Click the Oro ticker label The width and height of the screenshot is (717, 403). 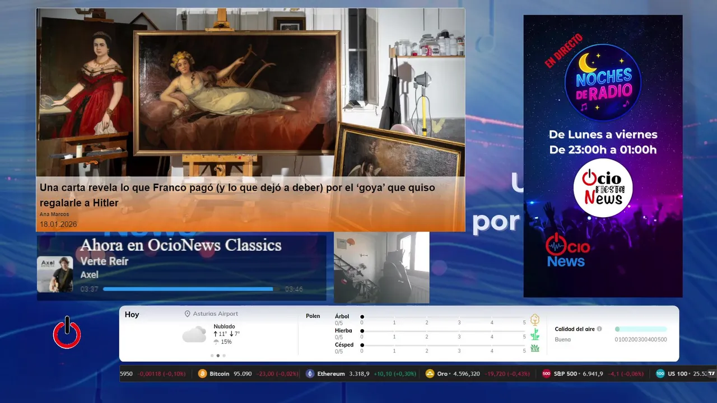[443, 373]
